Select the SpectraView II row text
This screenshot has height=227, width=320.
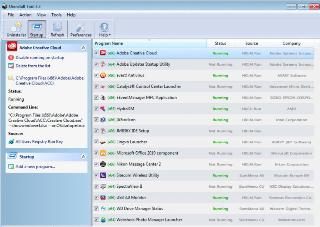[129, 186]
